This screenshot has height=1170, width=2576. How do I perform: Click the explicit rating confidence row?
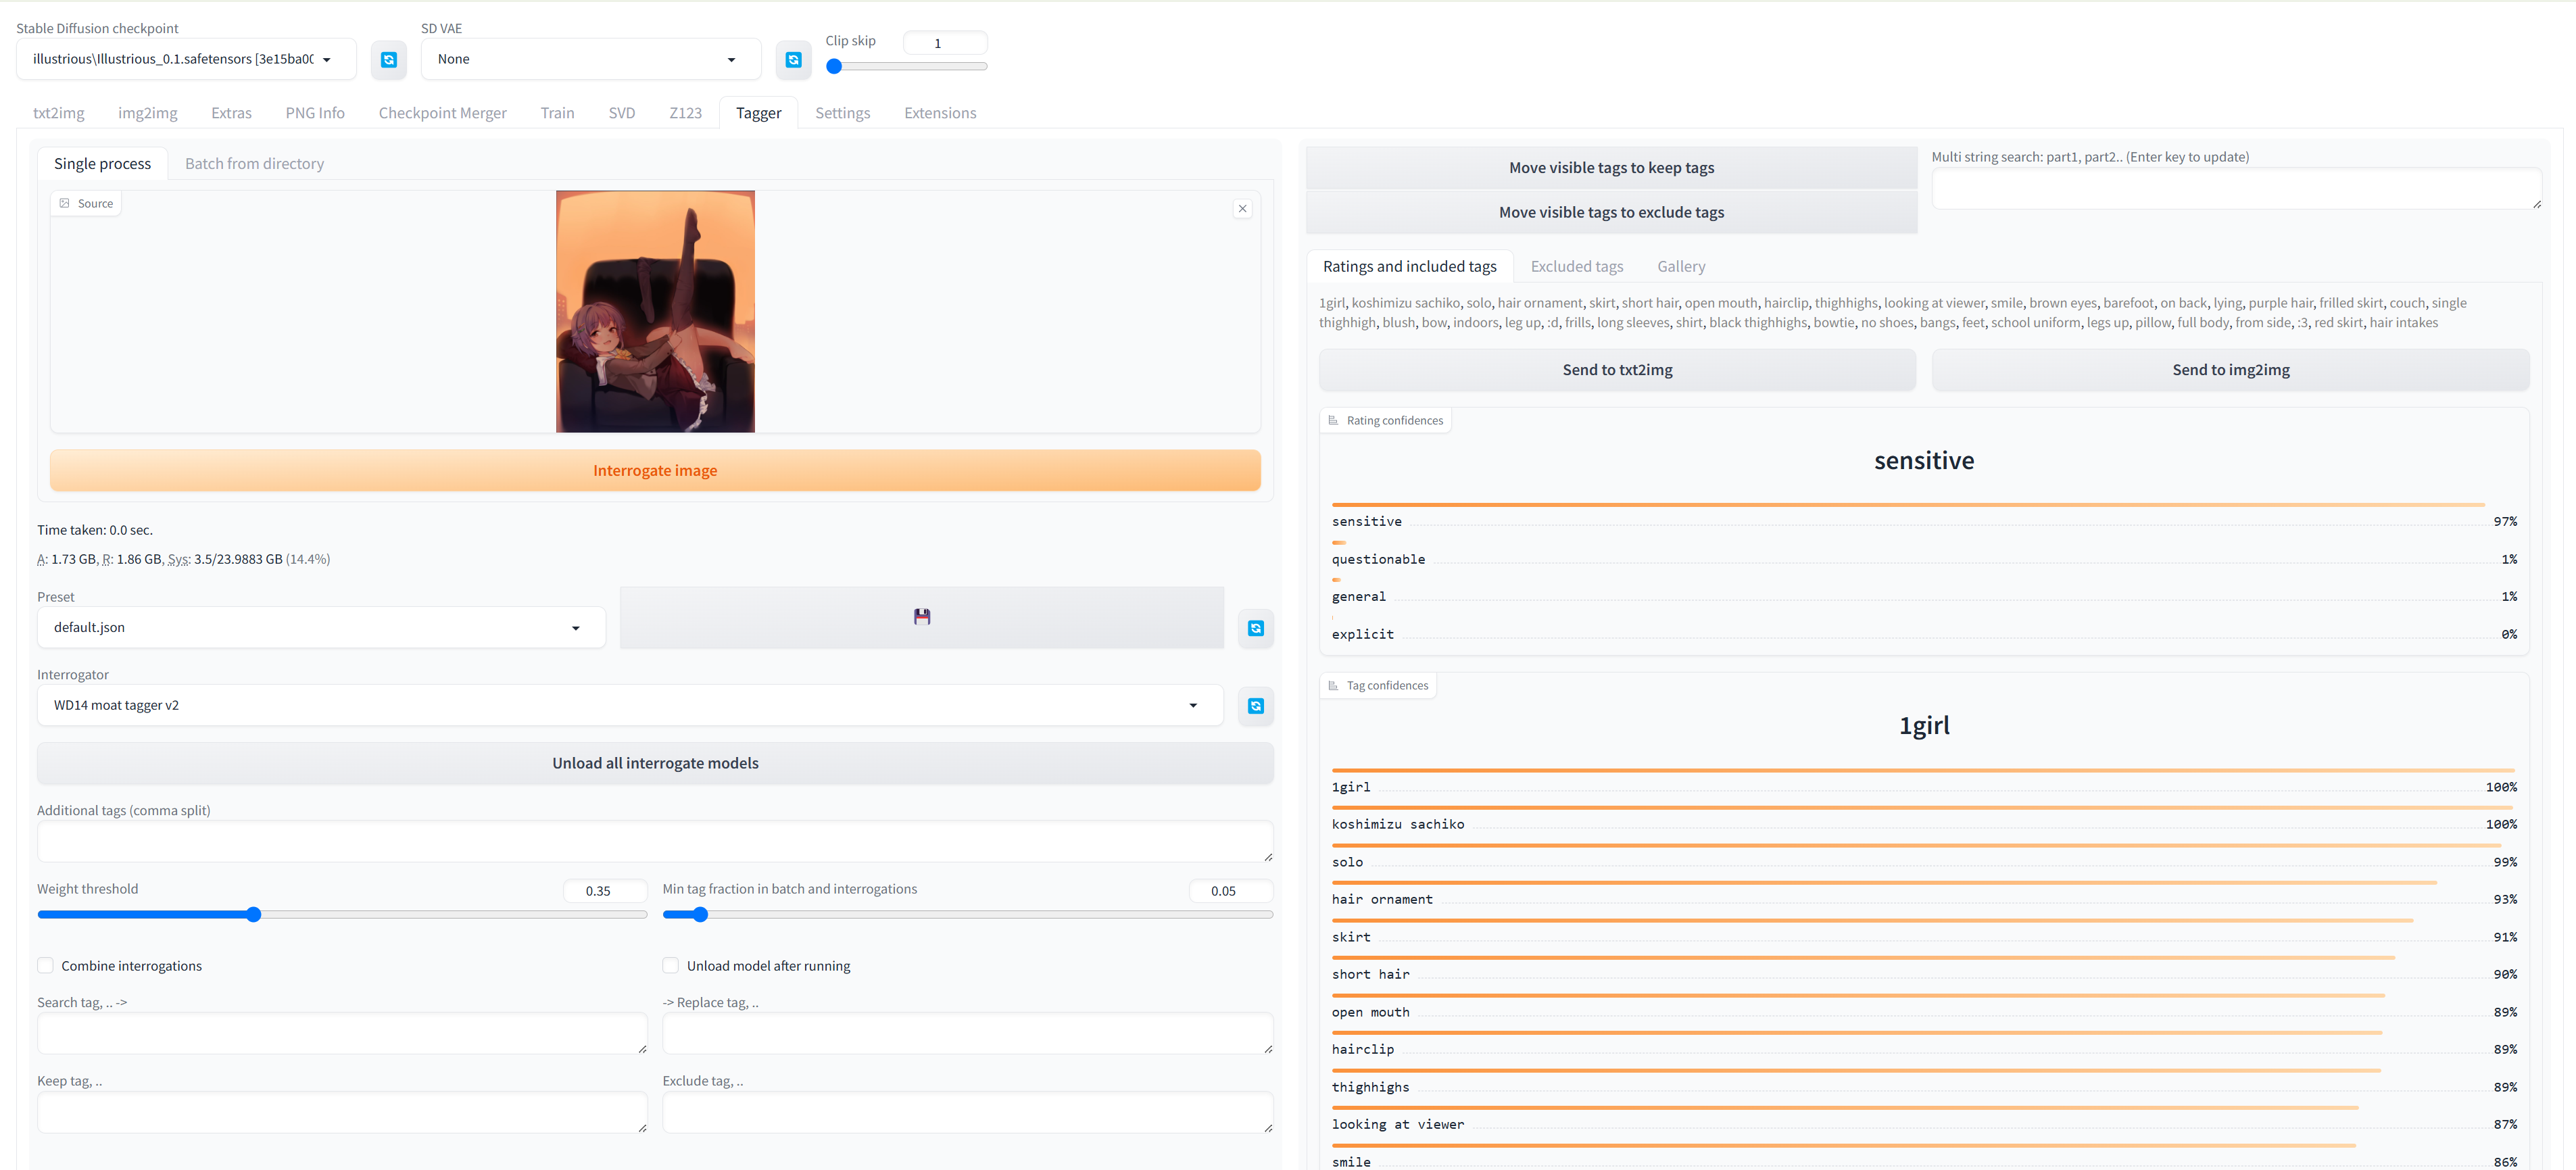tap(1923, 629)
